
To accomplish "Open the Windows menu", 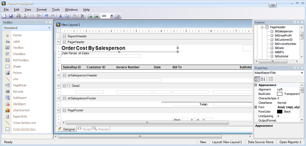I will point(71,10).
